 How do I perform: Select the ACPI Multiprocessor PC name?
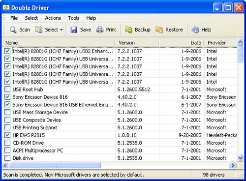tap(38, 151)
